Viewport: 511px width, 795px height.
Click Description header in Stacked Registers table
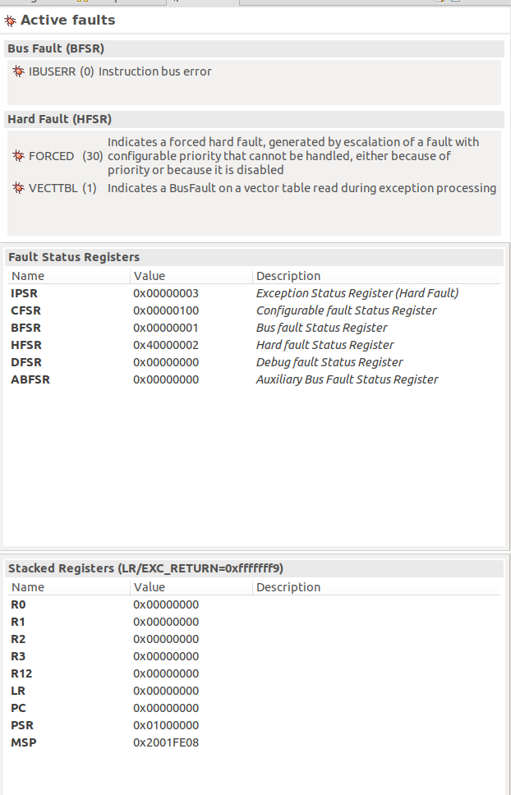288,587
